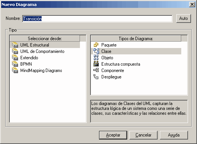Select the MindMapping Diagrams text
The width and height of the screenshot is (197, 144).
[x=41, y=70]
